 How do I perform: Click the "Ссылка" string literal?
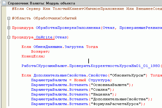100,90
